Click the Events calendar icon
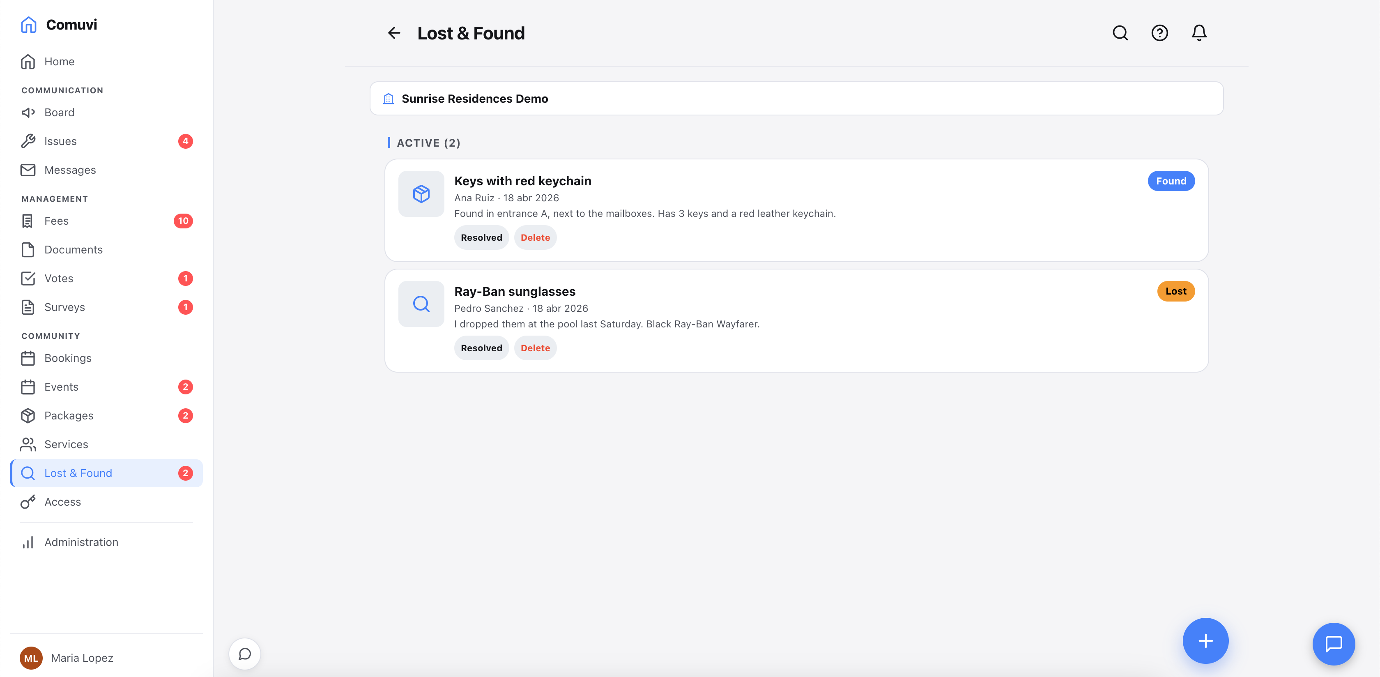Image resolution: width=1380 pixels, height=677 pixels. pyautogui.click(x=28, y=387)
